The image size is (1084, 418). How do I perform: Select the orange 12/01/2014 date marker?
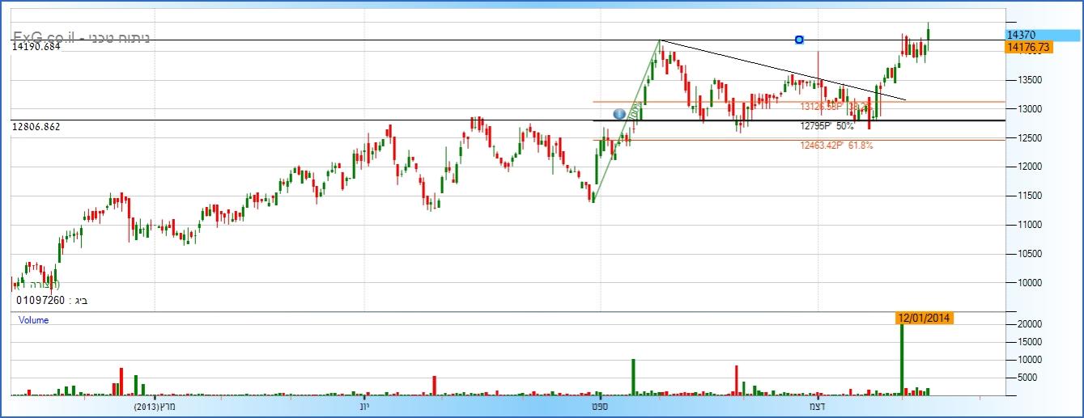tap(924, 318)
